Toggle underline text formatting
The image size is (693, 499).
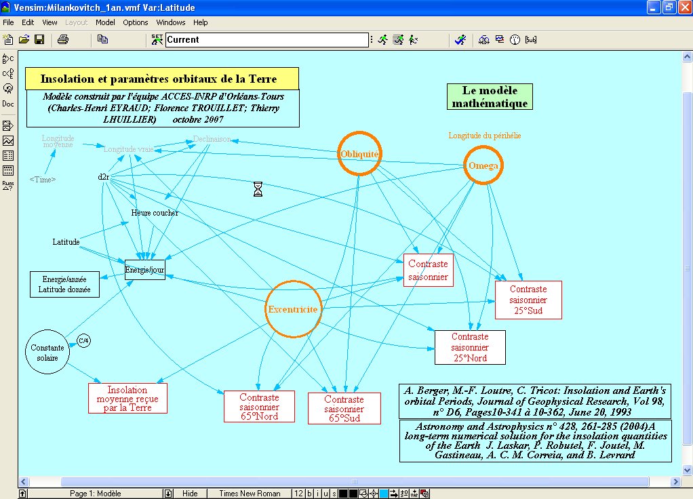(x=325, y=494)
